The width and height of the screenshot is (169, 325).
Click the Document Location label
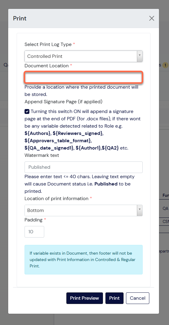(47, 66)
